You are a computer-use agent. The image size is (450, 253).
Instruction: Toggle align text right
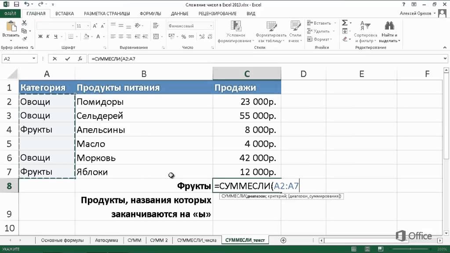(x=129, y=37)
